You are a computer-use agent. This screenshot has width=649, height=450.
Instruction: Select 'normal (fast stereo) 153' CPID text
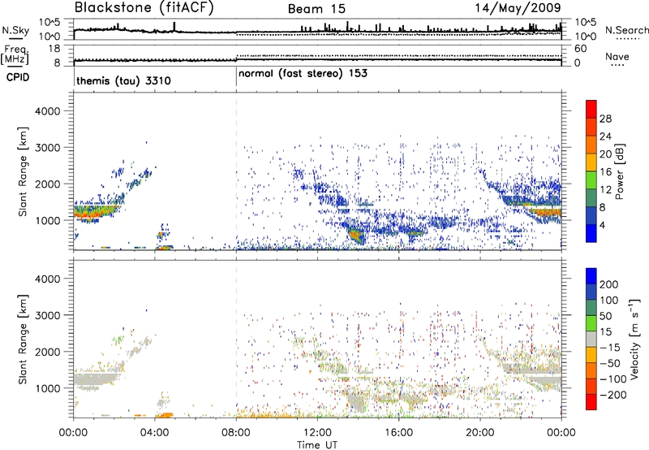pos(303,74)
